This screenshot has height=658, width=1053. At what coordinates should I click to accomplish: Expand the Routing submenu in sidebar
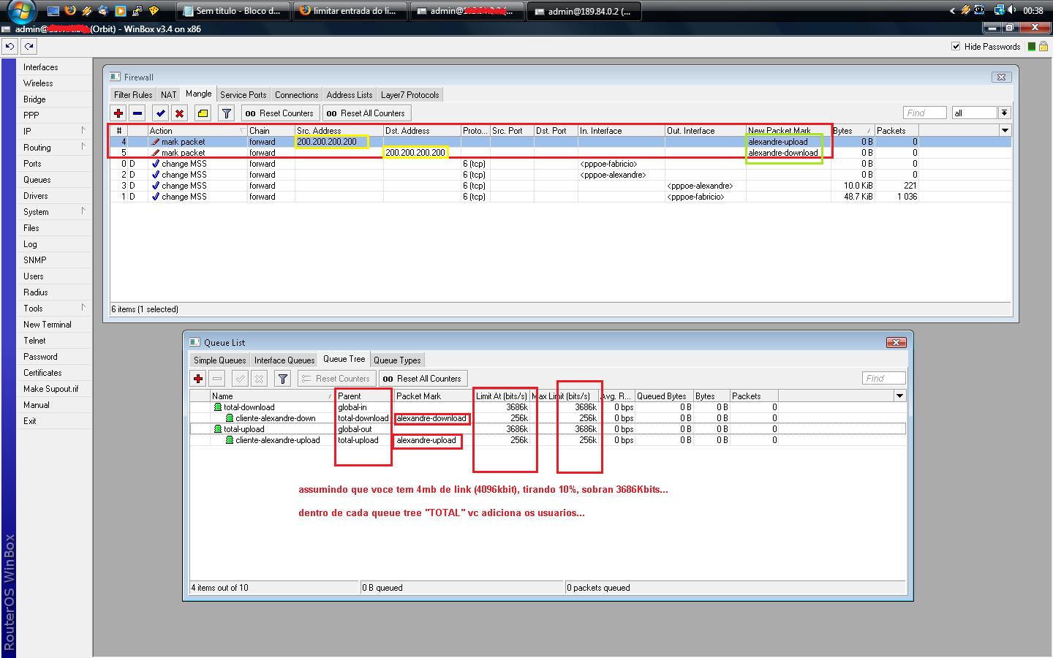point(83,147)
